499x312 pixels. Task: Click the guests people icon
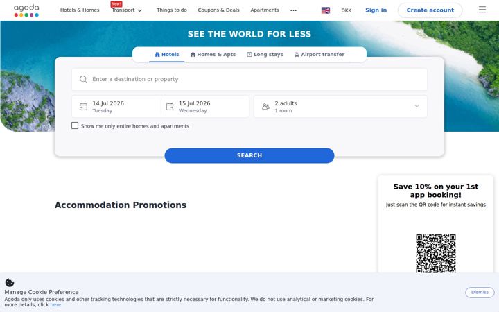coord(265,107)
